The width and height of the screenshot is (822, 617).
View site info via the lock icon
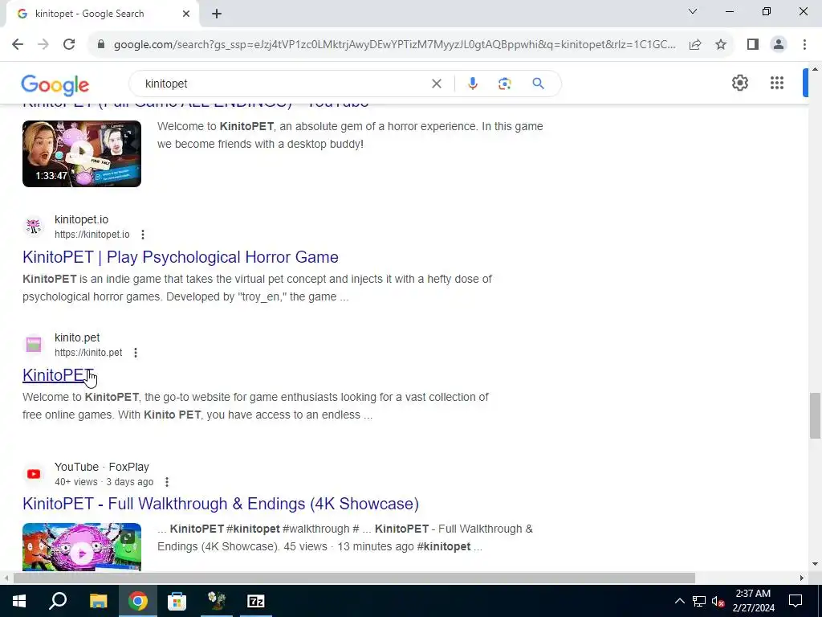pyautogui.click(x=101, y=45)
